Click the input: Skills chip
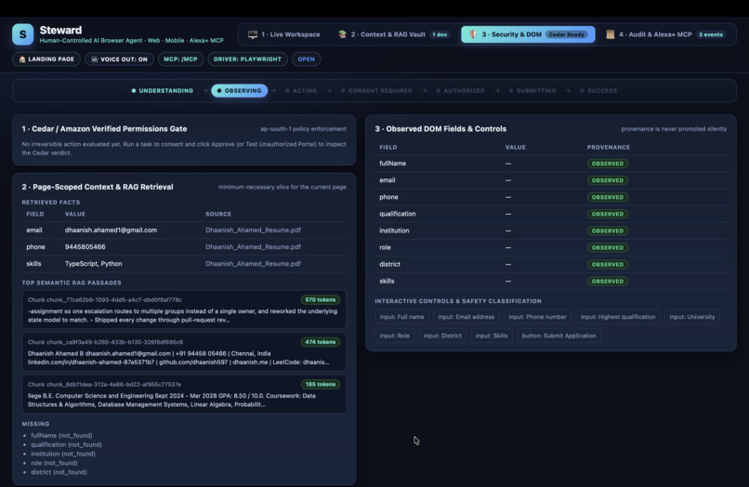Screen dimensions: 749x487 click(492, 336)
